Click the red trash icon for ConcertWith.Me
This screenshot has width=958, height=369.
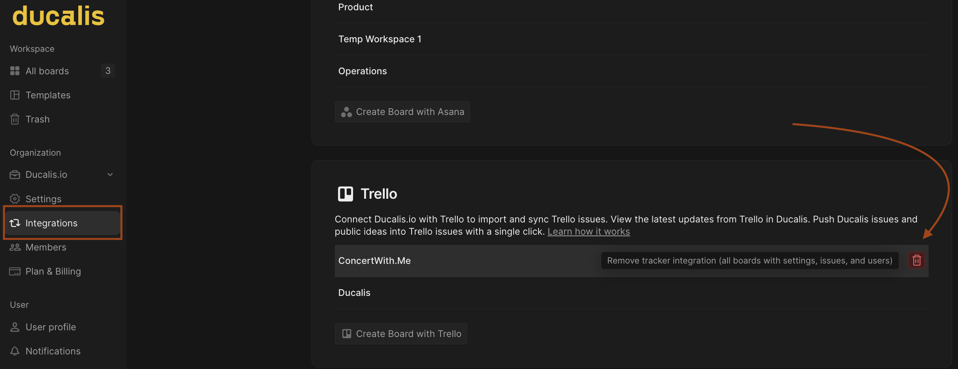[x=916, y=260]
